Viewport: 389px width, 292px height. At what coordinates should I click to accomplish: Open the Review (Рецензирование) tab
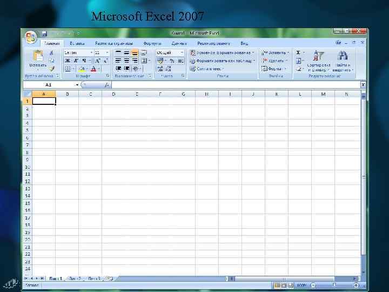213,43
